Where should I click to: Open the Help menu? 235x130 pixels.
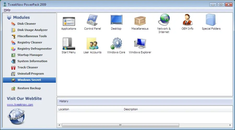click(7, 10)
